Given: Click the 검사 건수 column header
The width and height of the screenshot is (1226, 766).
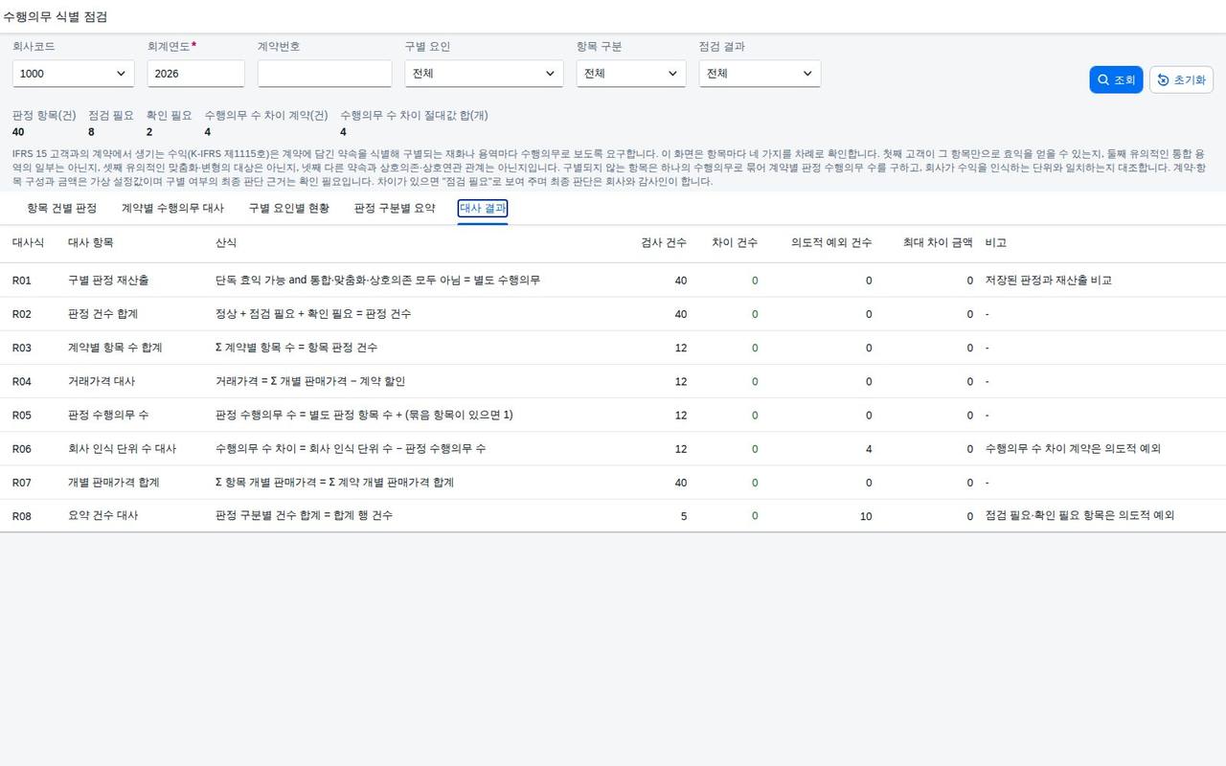Looking at the screenshot, I should pos(664,243).
